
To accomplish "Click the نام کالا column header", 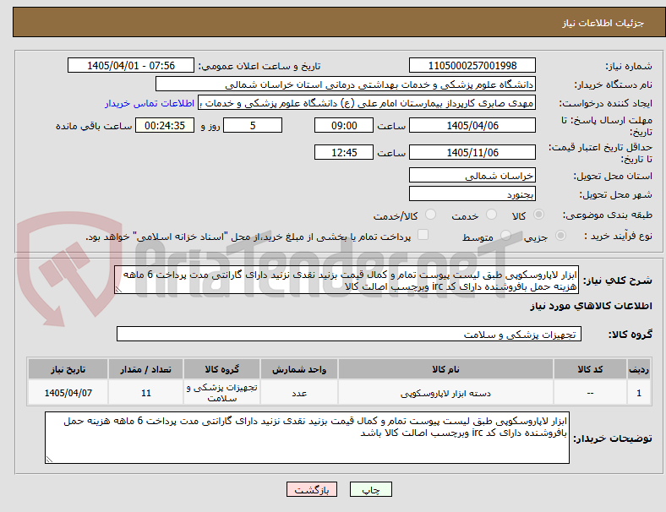I will pyautogui.click(x=445, y=369).
